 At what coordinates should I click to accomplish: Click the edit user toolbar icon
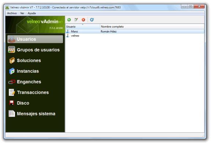[76, 20]
